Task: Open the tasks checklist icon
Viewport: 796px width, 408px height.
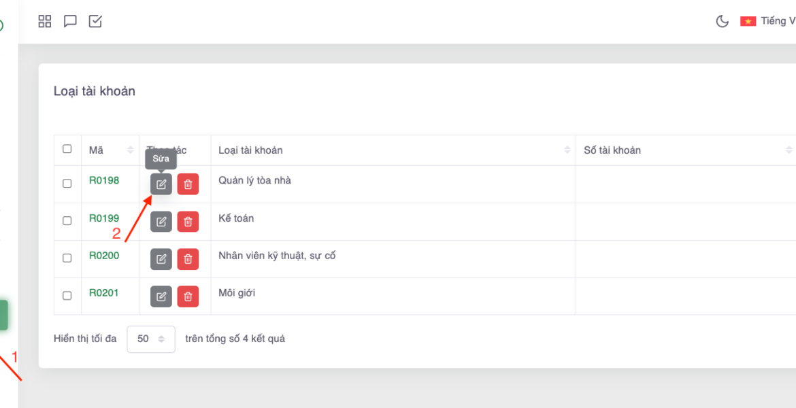Action: (x=95, y=21)
